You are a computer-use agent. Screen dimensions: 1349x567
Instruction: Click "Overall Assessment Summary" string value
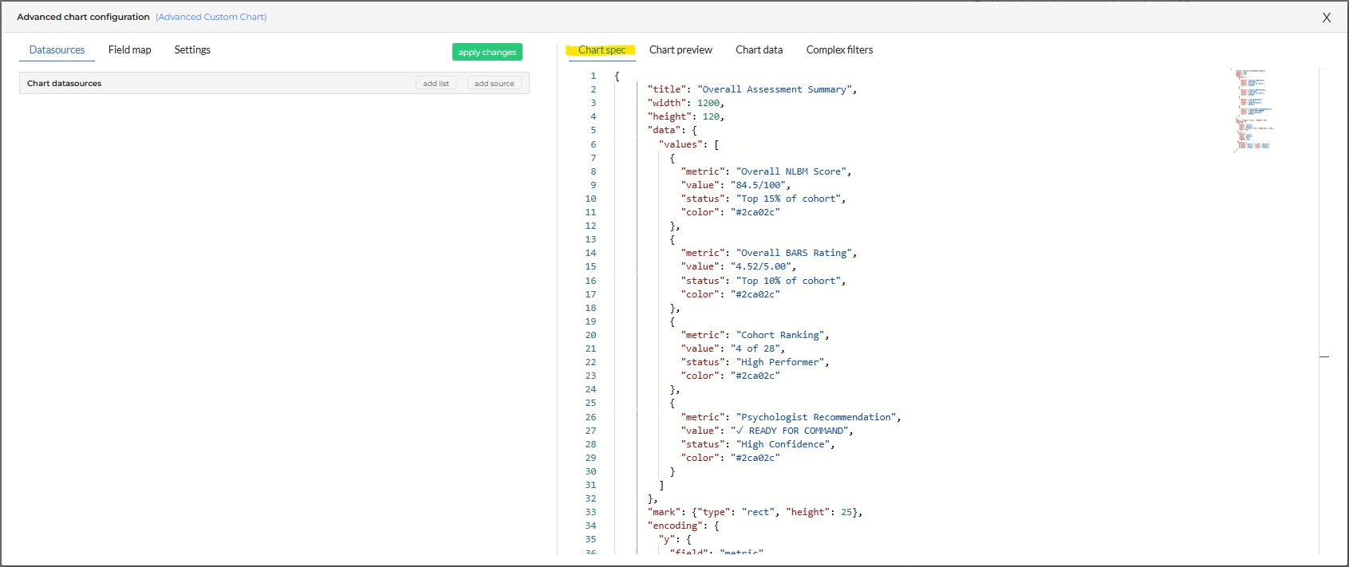[775, 89]
